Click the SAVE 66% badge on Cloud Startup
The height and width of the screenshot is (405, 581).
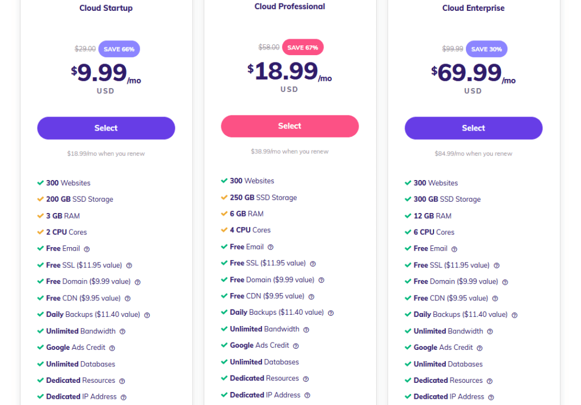[x=119, y=49]
